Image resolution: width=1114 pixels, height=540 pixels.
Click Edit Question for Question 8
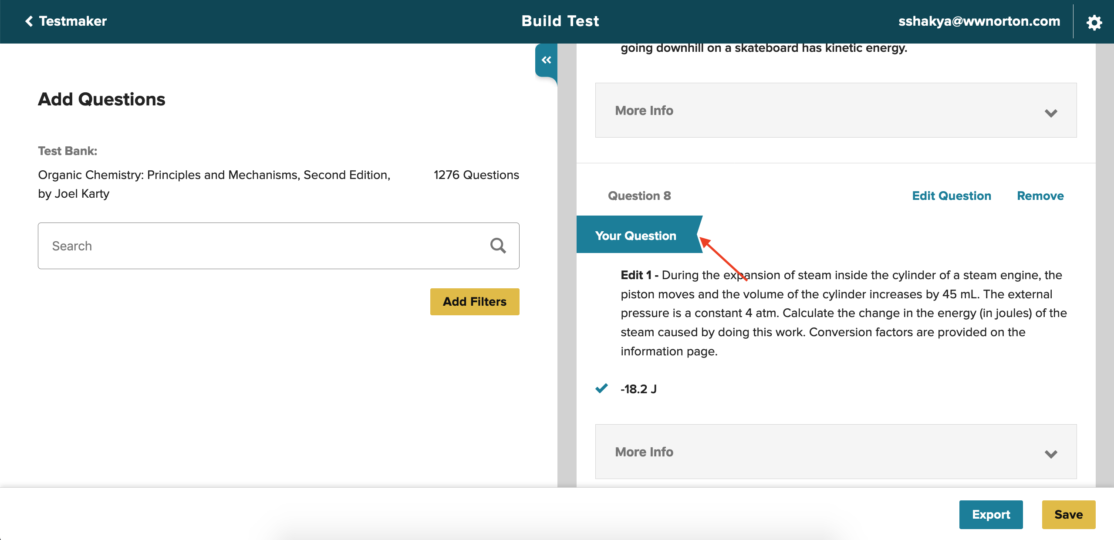click(951, 196)
